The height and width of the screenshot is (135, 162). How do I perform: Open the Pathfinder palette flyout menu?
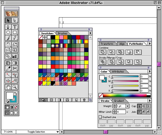click(150, 44)
